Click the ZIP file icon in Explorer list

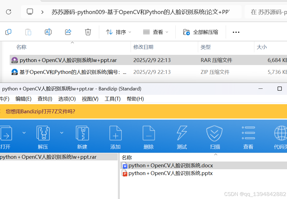tap(15, 72)
